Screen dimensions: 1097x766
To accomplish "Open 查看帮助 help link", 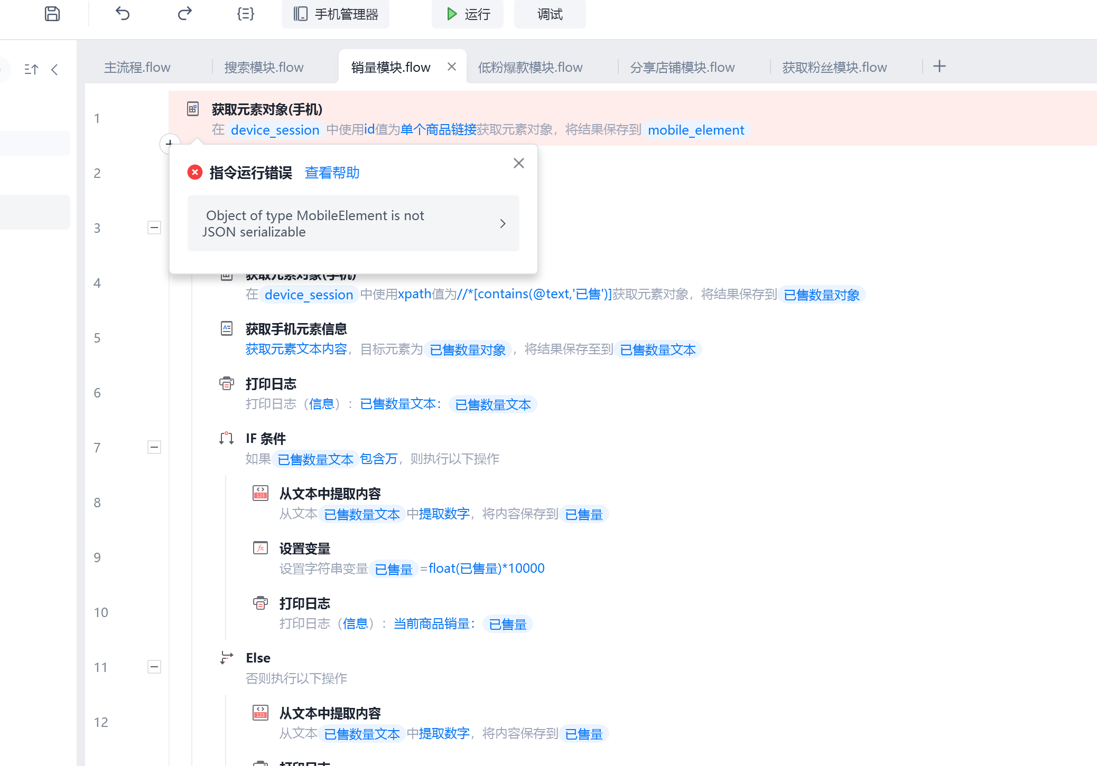I will (x=332, y=173).
